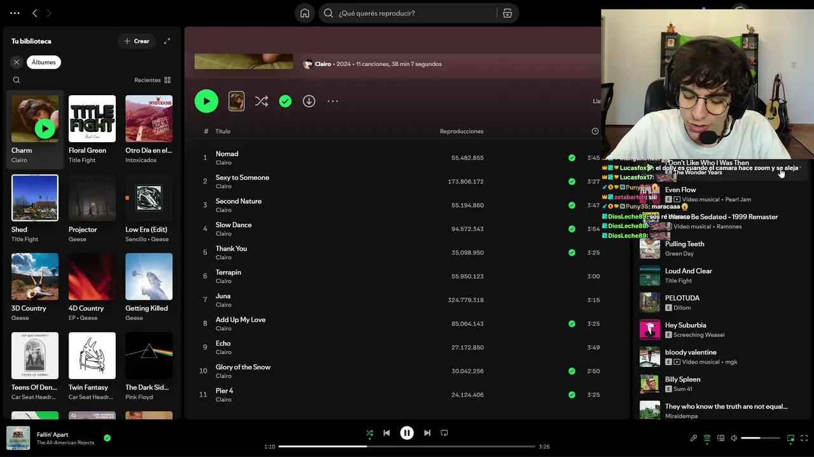
Task: Open the lyrics microphone icon
Action: tap(694, 438)
